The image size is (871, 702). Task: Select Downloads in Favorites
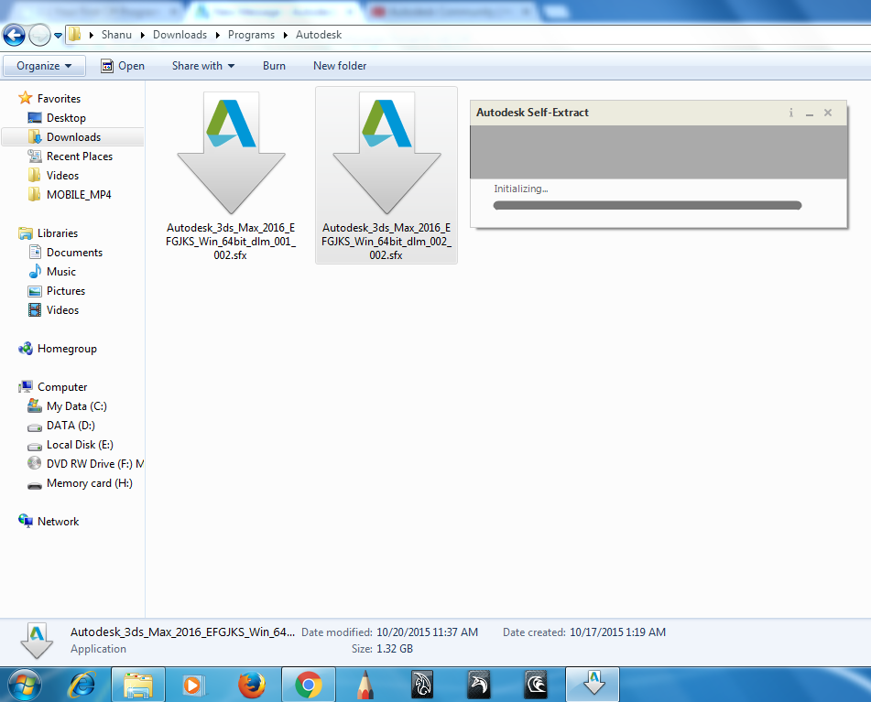point(73,137)
